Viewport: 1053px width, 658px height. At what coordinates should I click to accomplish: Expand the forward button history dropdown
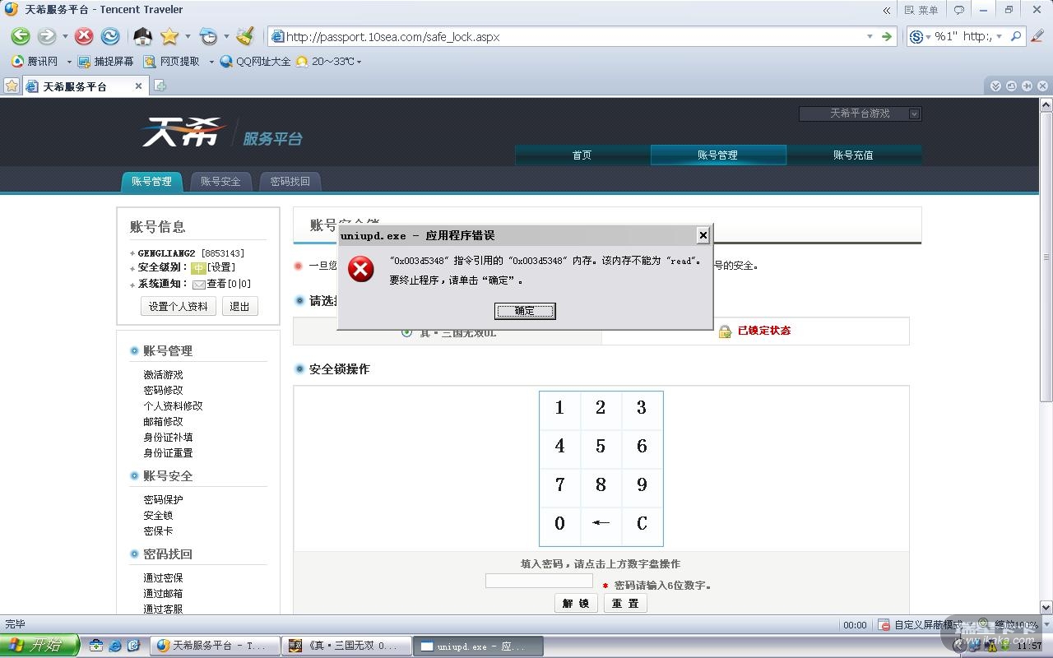pyautogui.click(x=65, y=36)
